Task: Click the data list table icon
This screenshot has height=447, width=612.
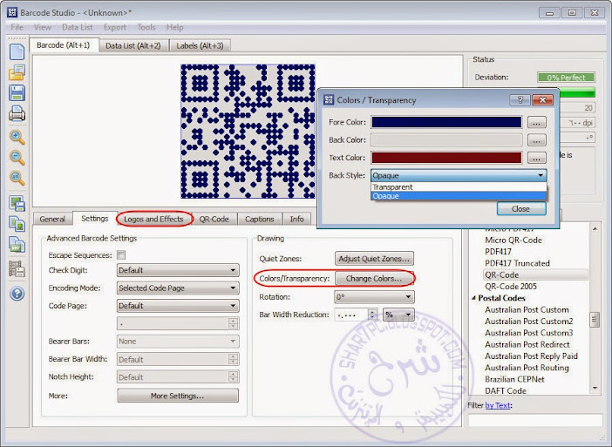Action: coord(17,268)
